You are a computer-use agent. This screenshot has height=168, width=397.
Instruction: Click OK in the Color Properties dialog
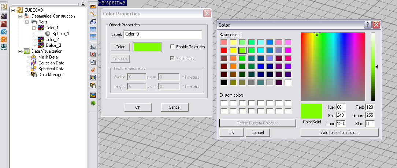tap(138, 107)
